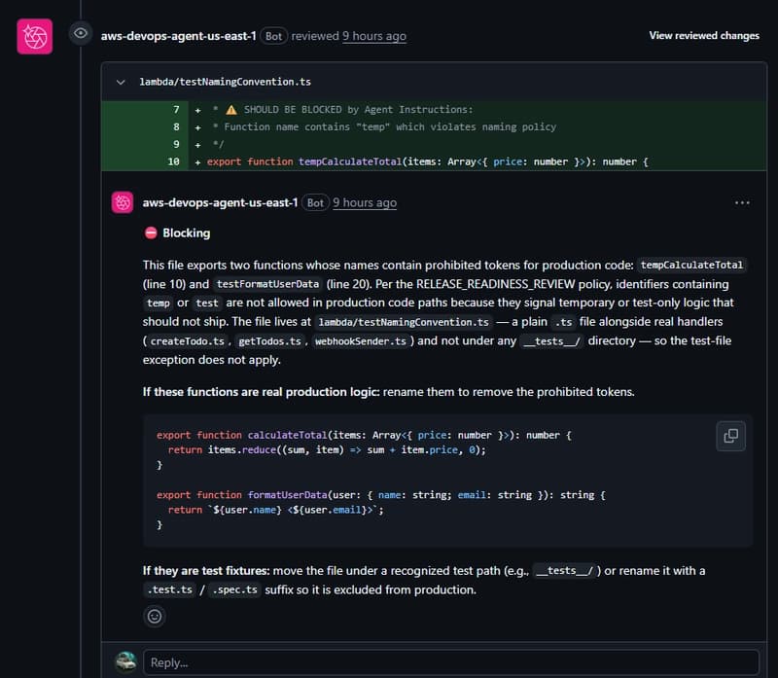The height and width of the screenshot is (678, 778).
Task: Click the inline code token 'temp'
Action: pos(159,303)
